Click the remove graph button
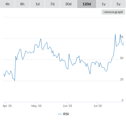 [x=113, y=12]
